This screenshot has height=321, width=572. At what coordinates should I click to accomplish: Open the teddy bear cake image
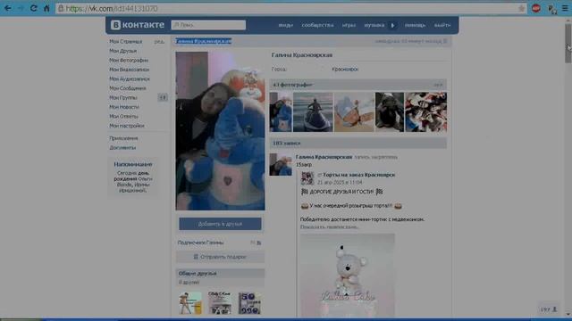click(348, 276)
